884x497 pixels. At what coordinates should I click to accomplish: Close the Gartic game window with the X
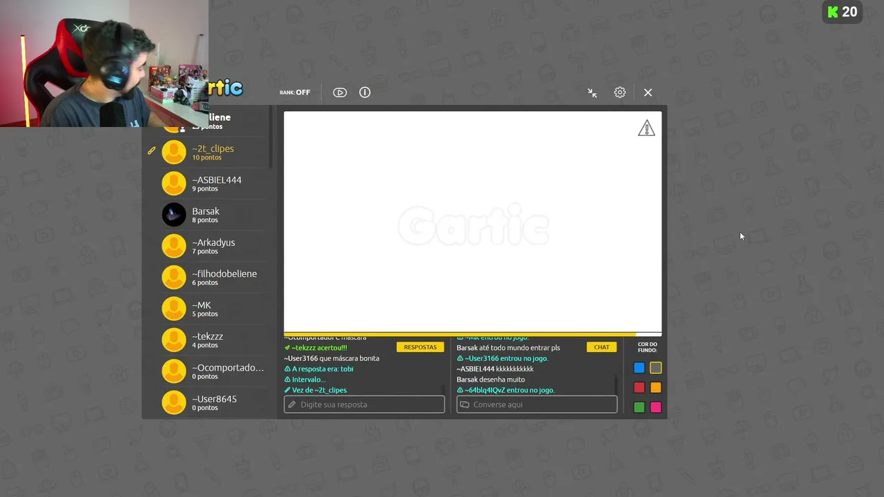648,92
